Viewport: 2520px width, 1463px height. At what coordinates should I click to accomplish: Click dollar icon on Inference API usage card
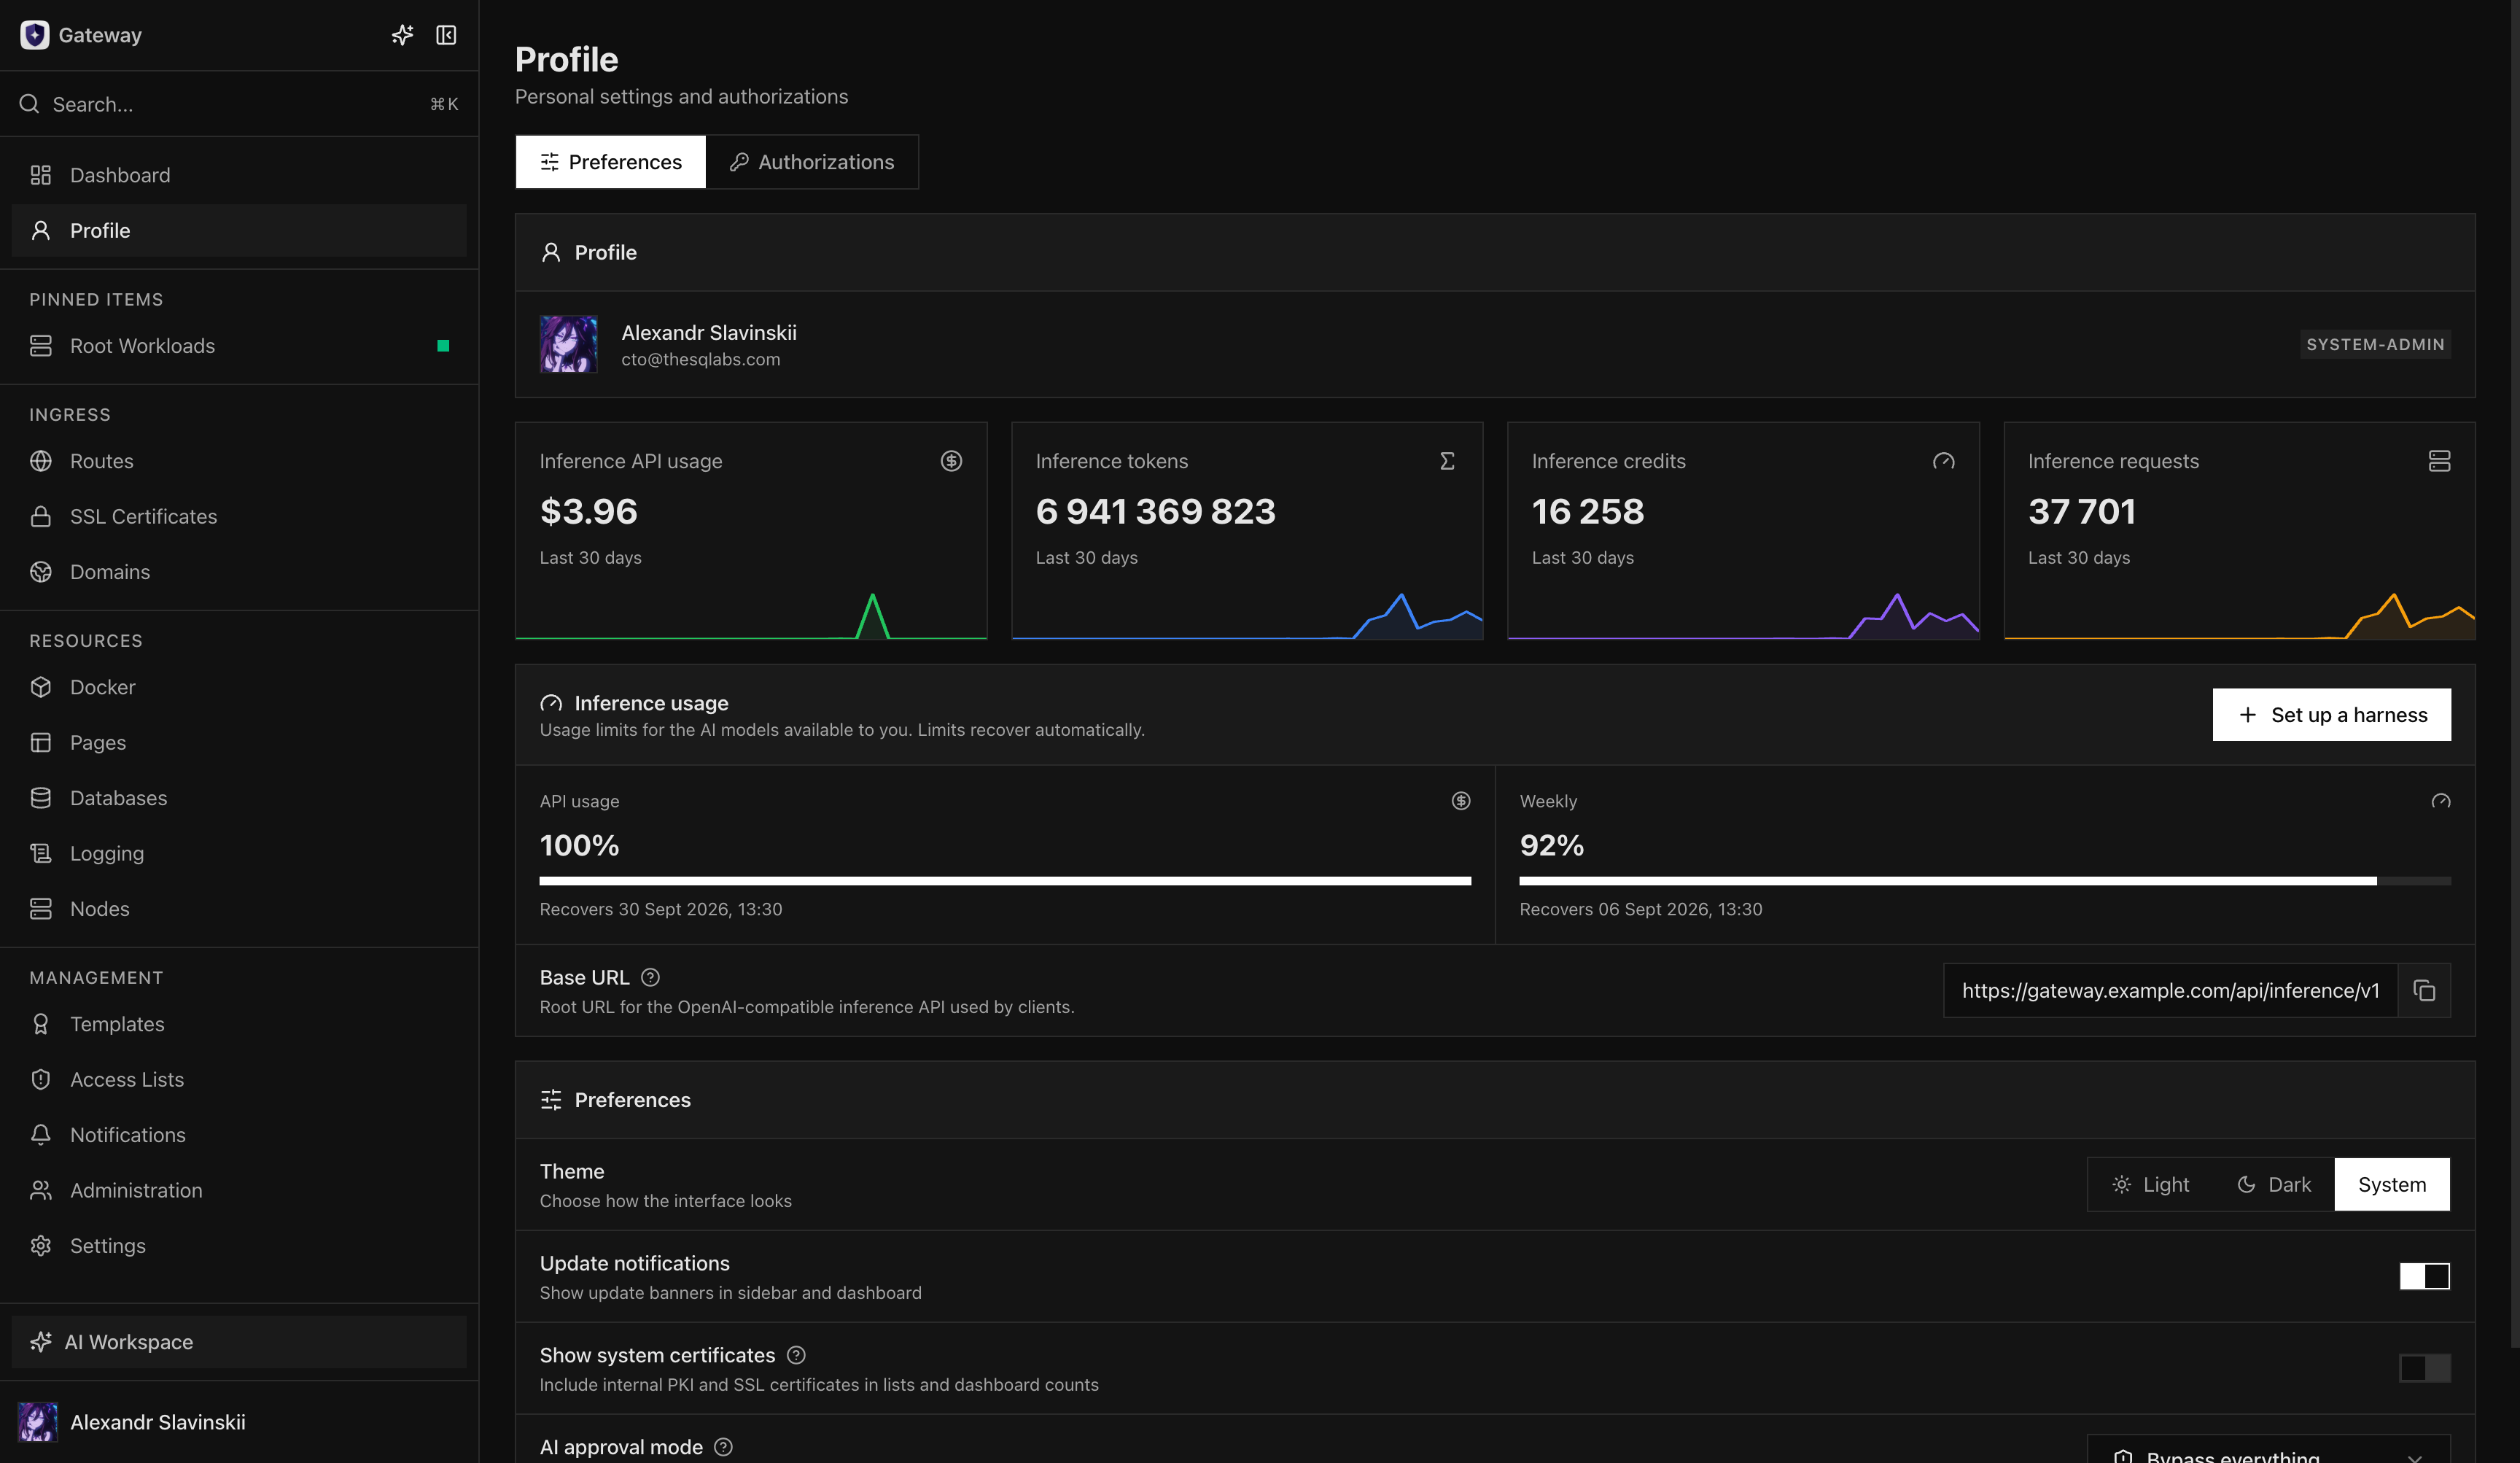(x=951, y=460)
